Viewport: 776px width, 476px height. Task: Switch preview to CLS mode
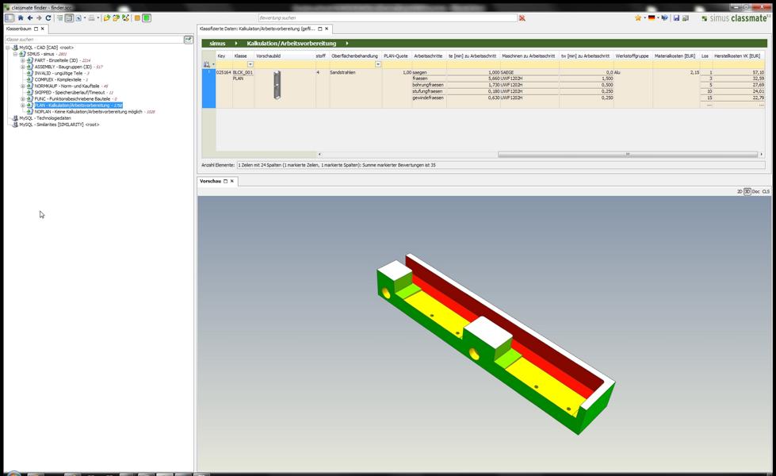[x=766, y=192]
